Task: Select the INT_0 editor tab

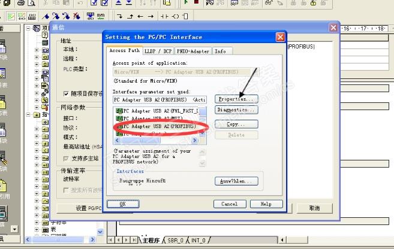Action: point(198,240)
